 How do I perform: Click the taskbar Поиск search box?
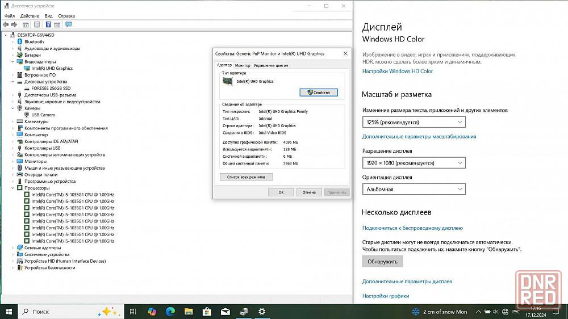click(70, 312)
